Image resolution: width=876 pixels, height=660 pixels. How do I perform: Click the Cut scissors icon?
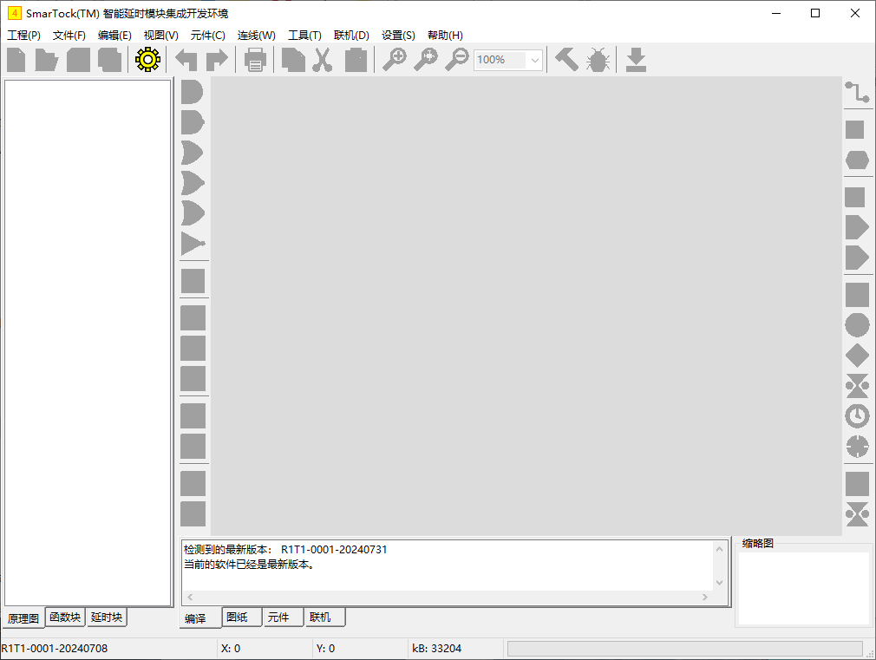(323, 60)
